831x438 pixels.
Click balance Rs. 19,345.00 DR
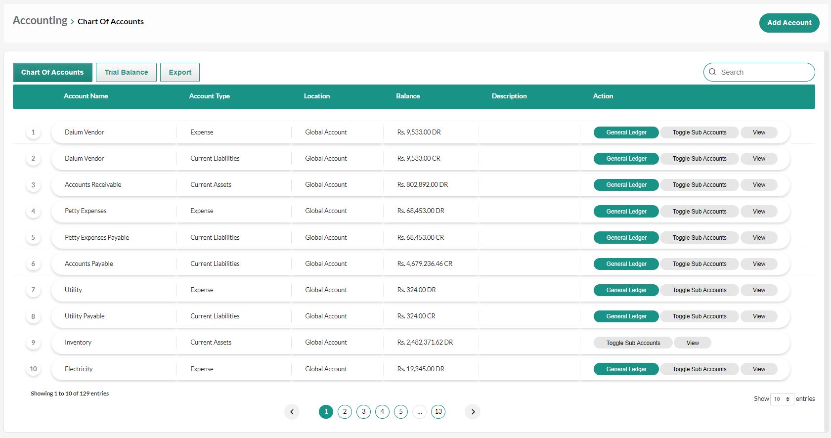tap(421, 369)
